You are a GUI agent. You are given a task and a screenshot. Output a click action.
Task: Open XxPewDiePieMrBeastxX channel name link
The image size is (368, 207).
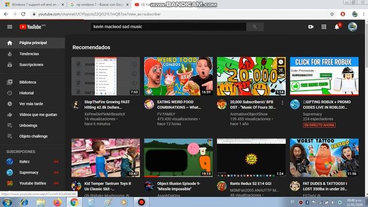click(105, 114)
